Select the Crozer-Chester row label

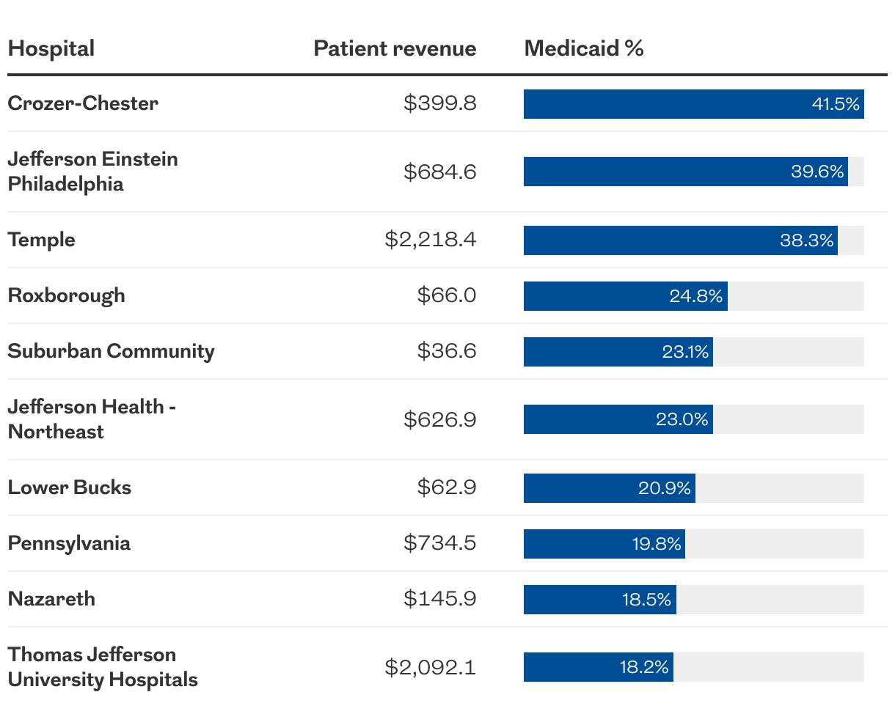83,103
